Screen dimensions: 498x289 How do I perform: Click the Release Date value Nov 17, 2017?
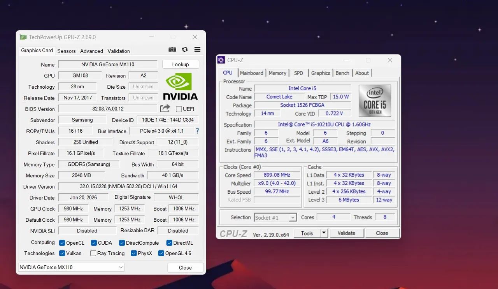click(x=77, y=98)
